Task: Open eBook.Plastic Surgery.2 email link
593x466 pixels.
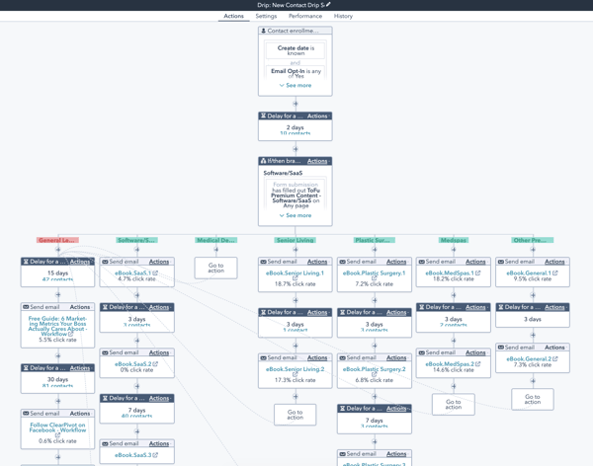Action: [x=374, y=371]
